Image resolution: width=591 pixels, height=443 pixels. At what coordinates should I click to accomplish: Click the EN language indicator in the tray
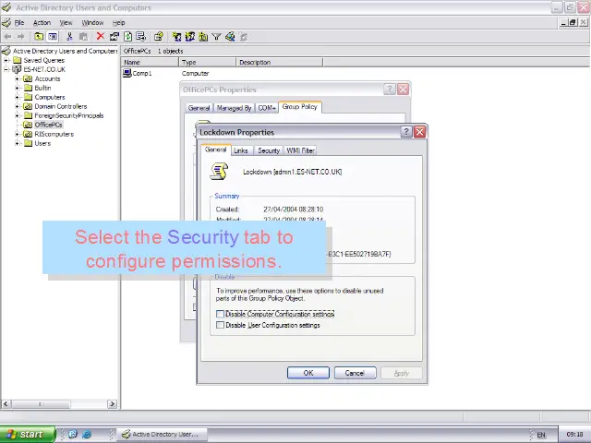click(541, 435)
